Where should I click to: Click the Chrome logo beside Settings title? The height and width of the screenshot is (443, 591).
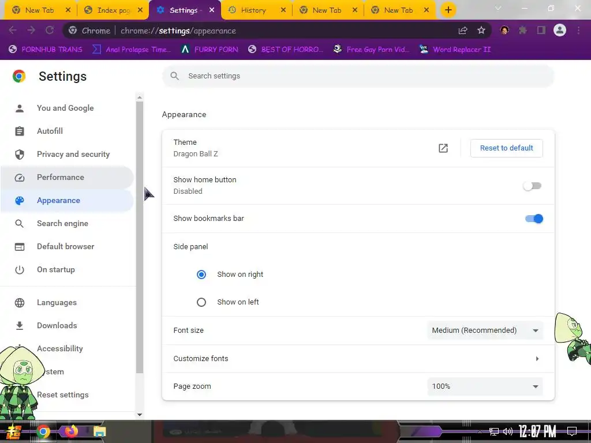(x=19, y=76)
